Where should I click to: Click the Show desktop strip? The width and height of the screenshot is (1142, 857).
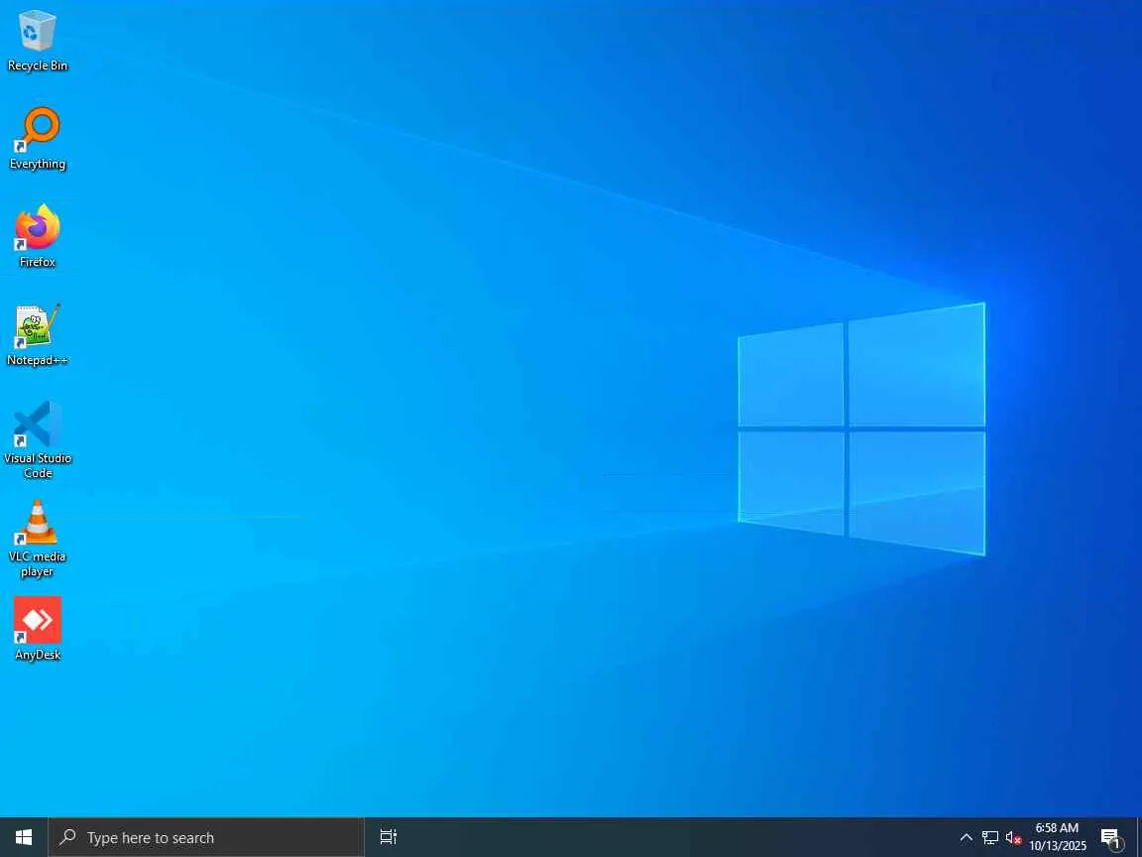click(x=1139, y=837)
